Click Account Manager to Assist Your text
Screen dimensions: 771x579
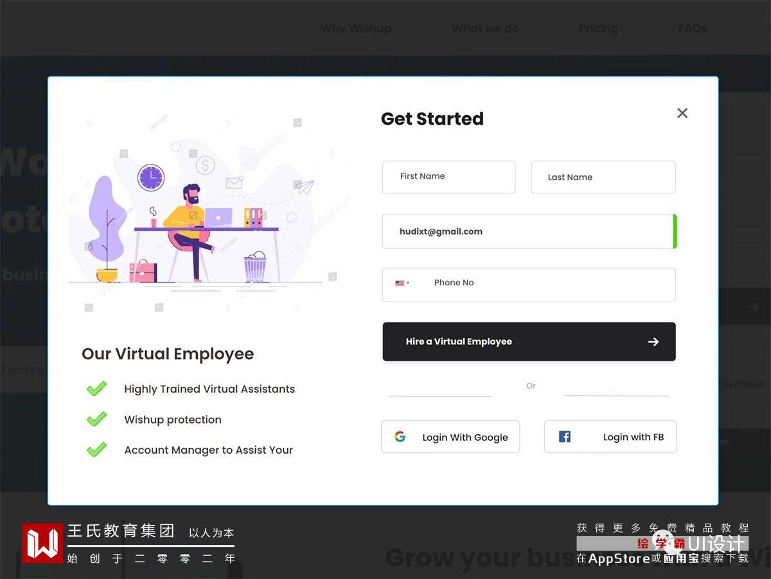tap(209, 450)
